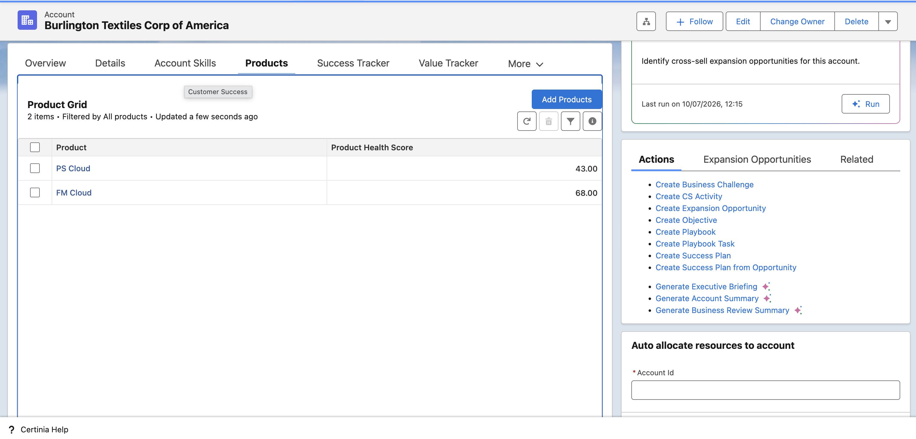The width and height of the screenshot is (916, 439).
Task: Click the Follow button
Action: [694, 21]
